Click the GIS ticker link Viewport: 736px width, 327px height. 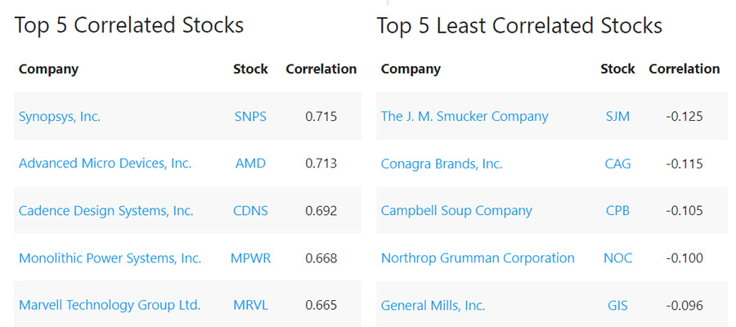pyautogui.click(x=617, y=305)
